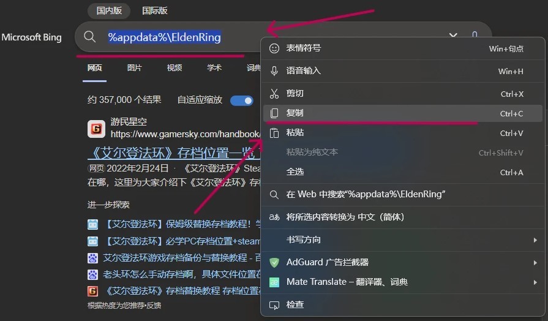Click the search magnifier icon in Bing box
548x321 pixels.
click(x=90, y=37)
